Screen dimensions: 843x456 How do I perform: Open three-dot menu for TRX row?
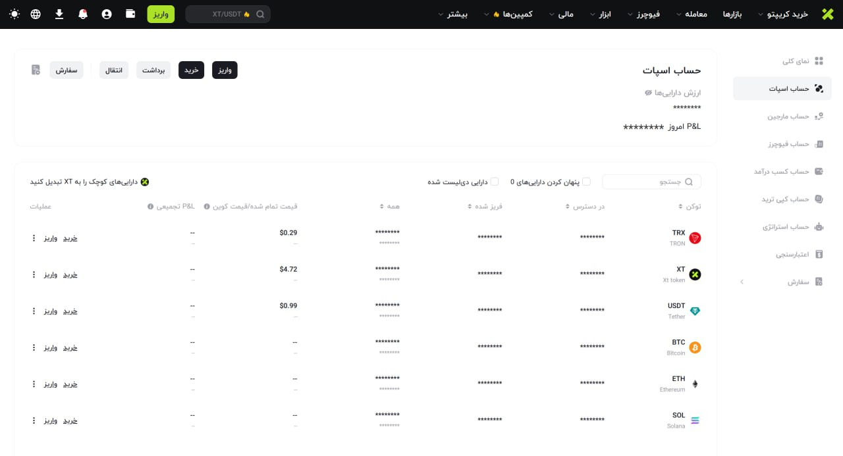[34, 238]
